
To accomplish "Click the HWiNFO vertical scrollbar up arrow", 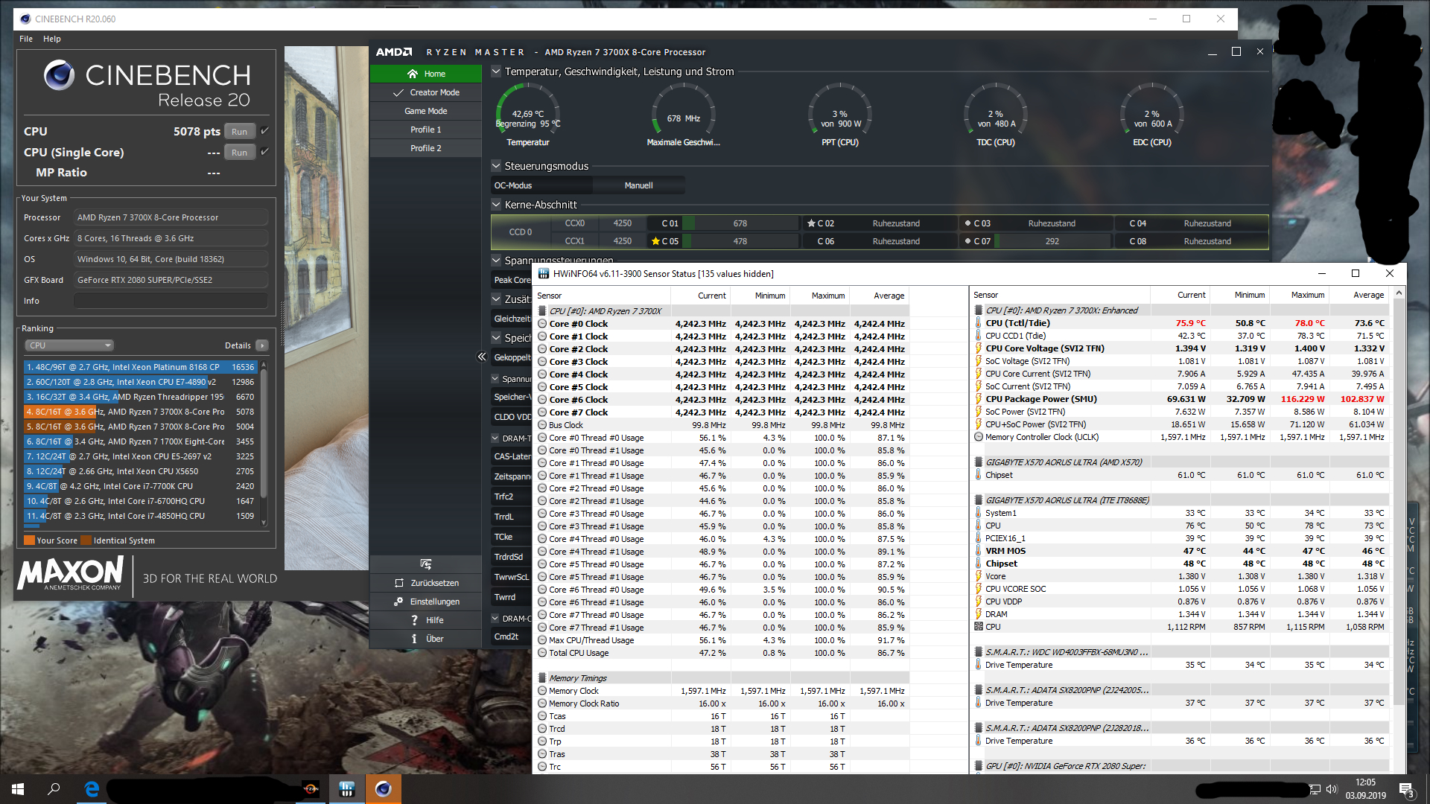I will tap(1399, 293).
